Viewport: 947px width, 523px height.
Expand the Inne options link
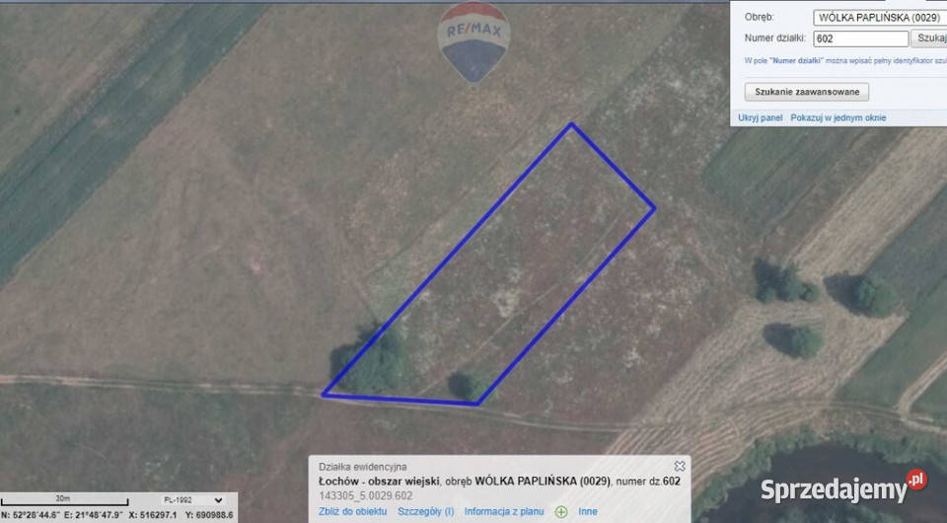(588, 511)
